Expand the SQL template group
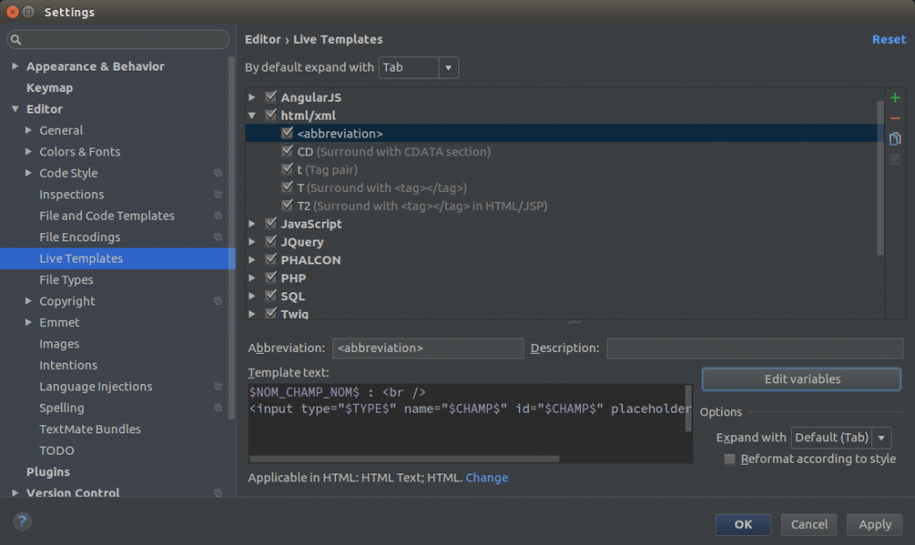 (x=252, y=297)
